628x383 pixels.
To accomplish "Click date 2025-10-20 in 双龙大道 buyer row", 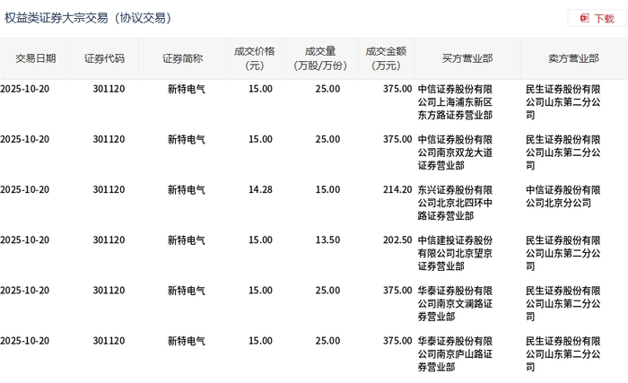I will click(x=25, y=139).
